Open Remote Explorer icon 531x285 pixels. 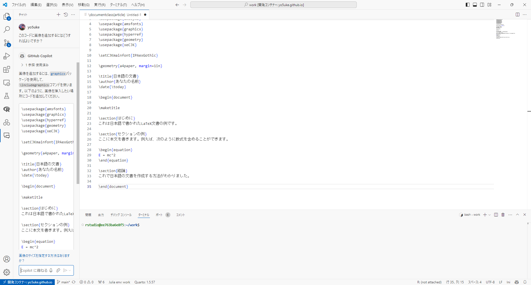pos(7,83)
